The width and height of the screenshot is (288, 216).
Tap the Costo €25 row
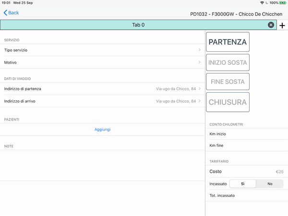click(x=247, y=171)
